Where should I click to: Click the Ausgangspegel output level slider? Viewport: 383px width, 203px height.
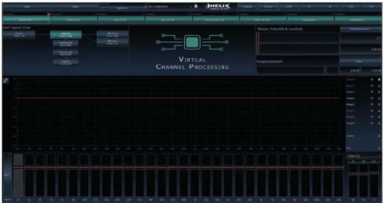(297, 71)
